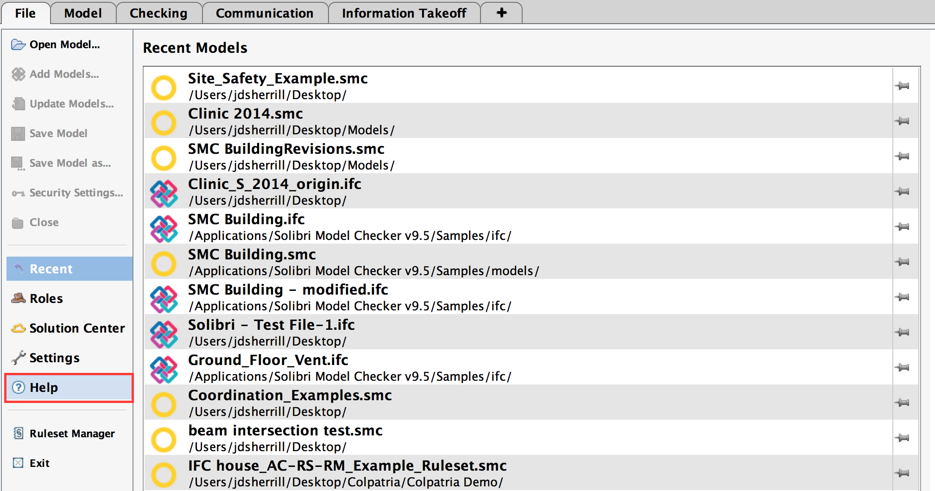This screenshot has height=491, width=935.
Task: Pin Clinic_S_2014_origin.ifc to the recent list
Action: [x=902, y=191]
